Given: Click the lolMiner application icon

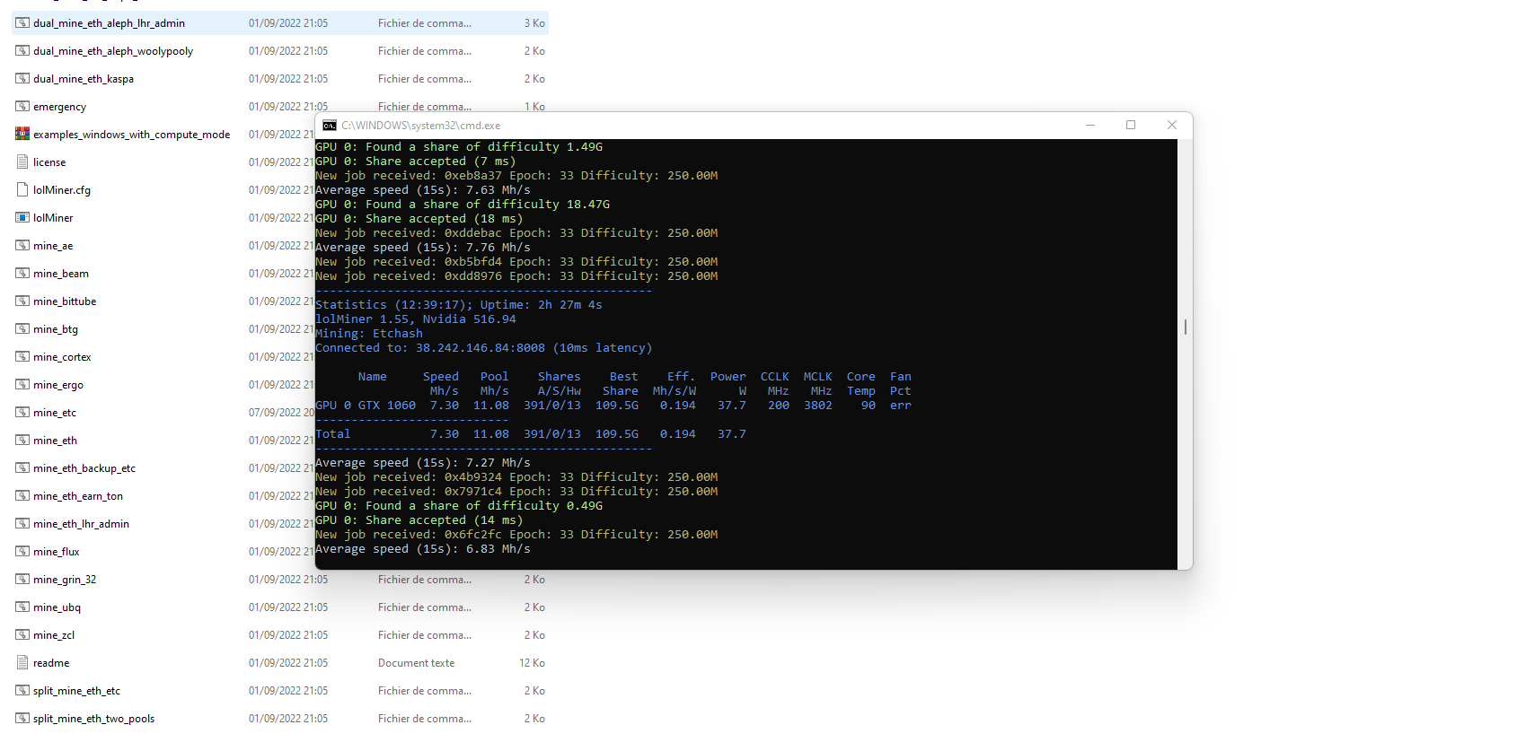Looking at the screenshot, I should (22, 218).
